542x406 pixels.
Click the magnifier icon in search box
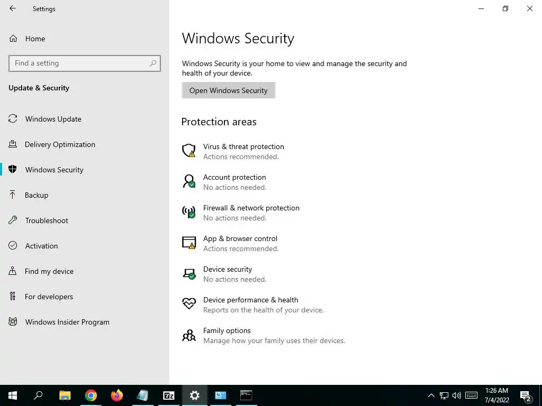coord(153,63)
